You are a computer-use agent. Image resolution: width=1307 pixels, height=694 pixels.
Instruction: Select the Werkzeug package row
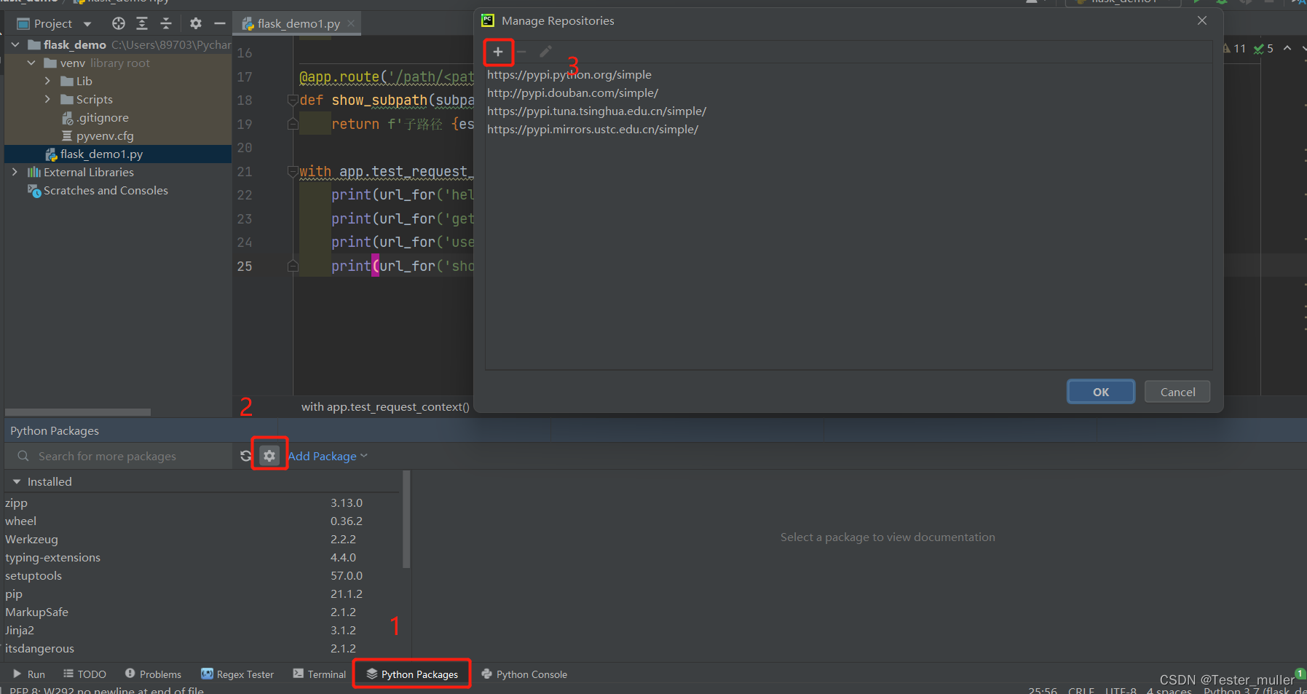202,539
